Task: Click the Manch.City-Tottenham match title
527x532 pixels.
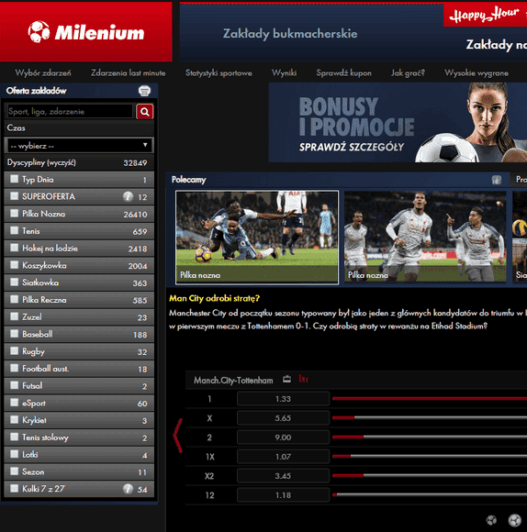Action: (233, 381)
